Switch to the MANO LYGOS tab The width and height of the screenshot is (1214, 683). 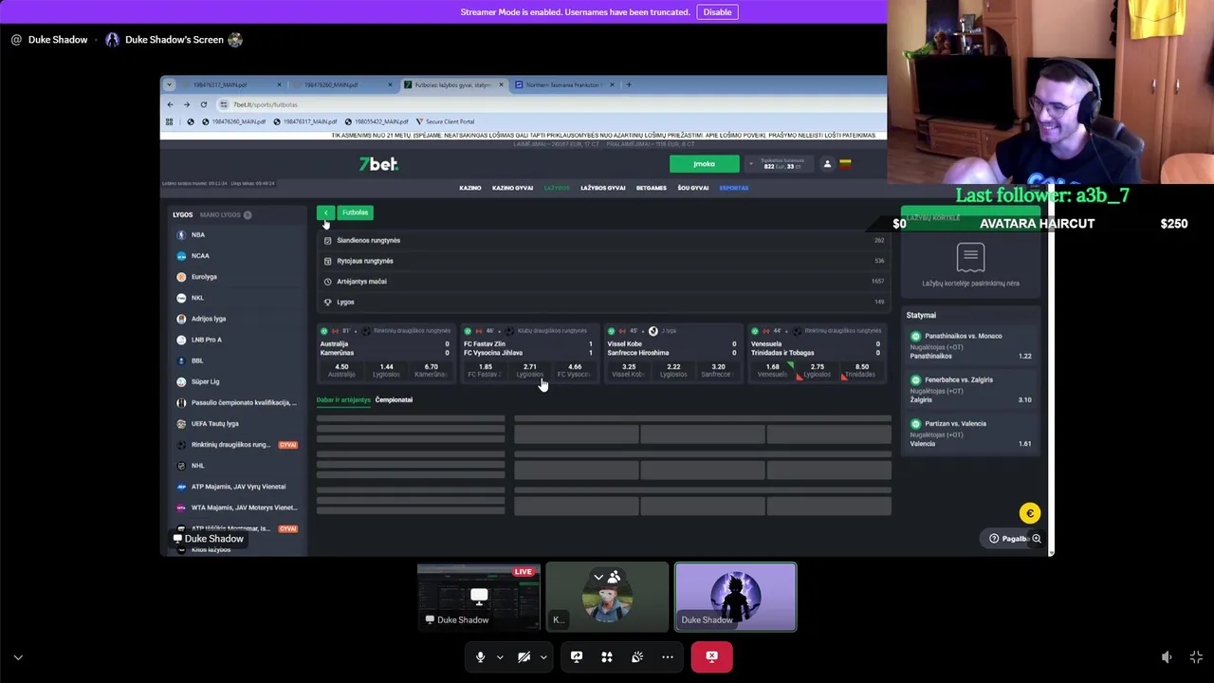pos(225,214)
